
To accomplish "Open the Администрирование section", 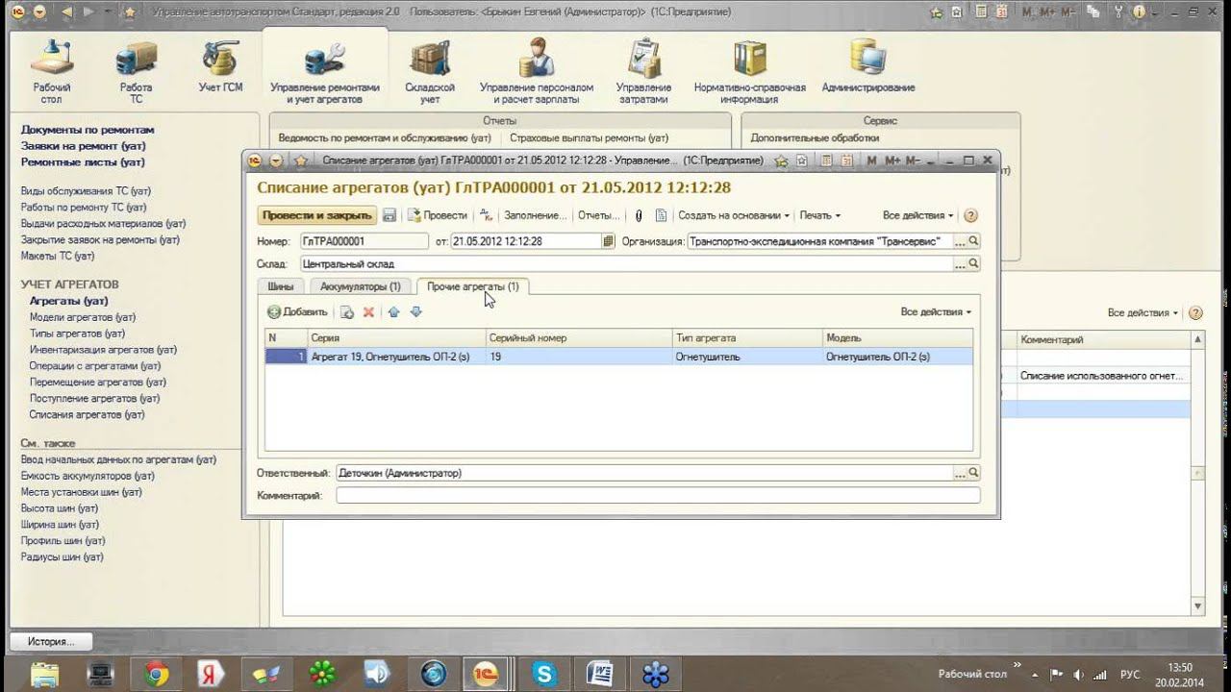I will click(868, 67).
